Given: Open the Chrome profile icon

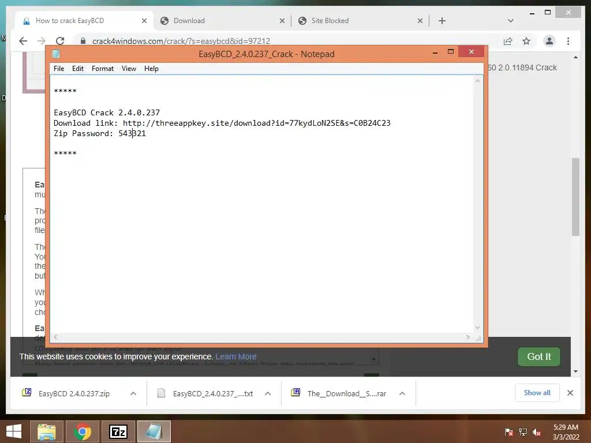Looking at the screenshot, I should click(549, 41).
